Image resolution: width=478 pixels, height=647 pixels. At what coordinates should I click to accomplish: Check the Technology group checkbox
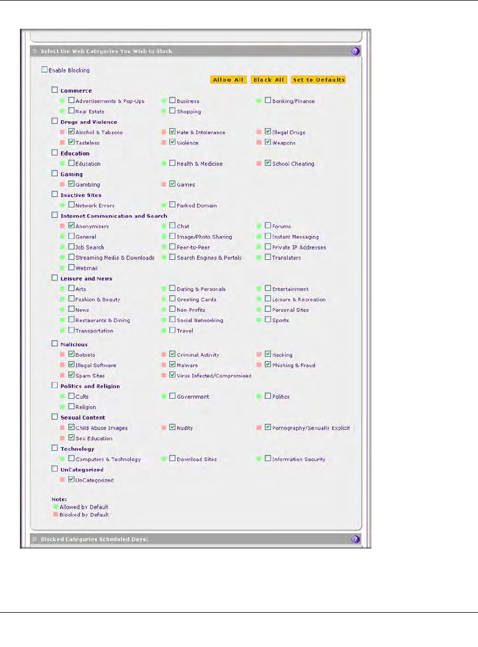click(x=54, y=448)
